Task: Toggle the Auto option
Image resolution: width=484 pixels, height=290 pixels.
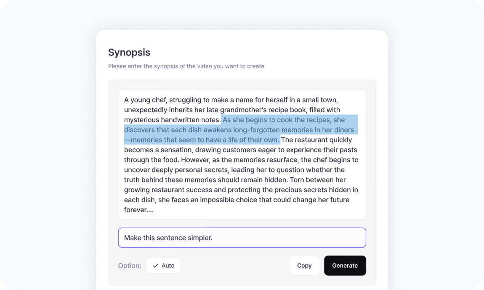Action: 163,266
